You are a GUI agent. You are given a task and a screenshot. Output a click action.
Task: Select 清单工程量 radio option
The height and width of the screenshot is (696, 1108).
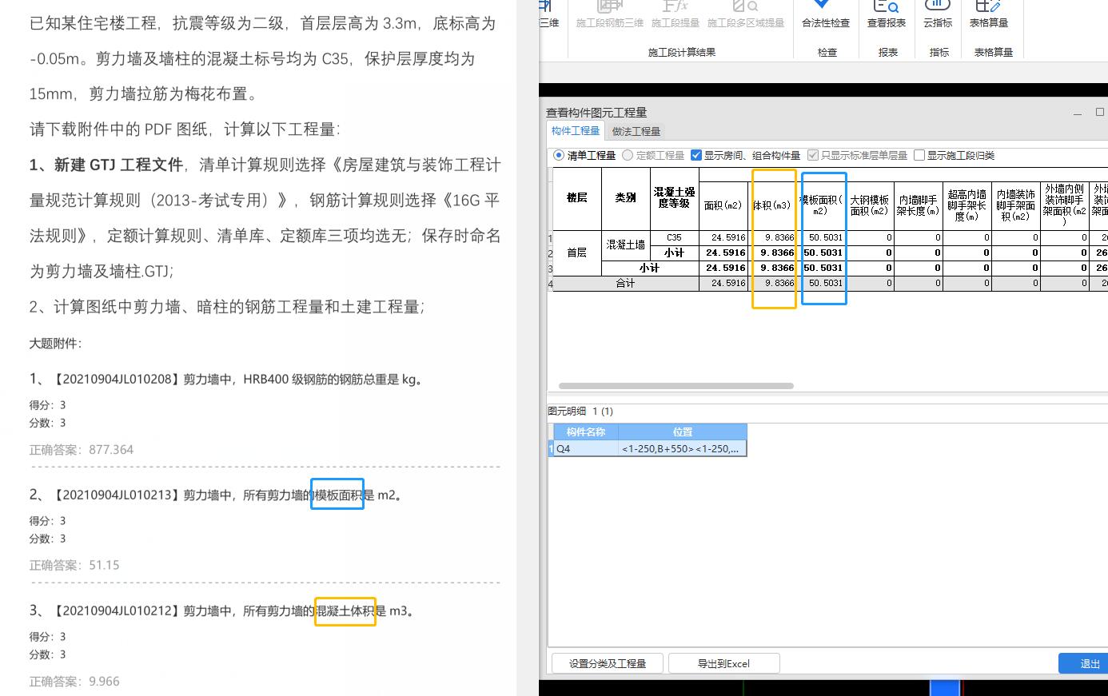tap(584, 155)
